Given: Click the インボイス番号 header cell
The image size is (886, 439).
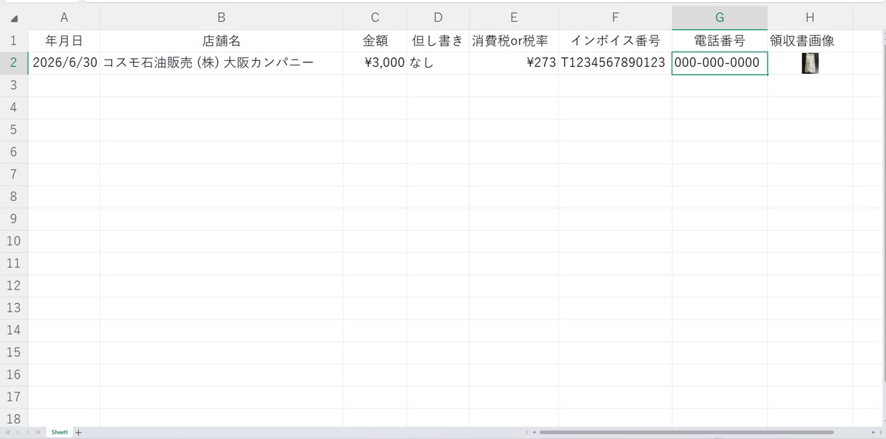Looking at the screenshot, I should (615, 41).
